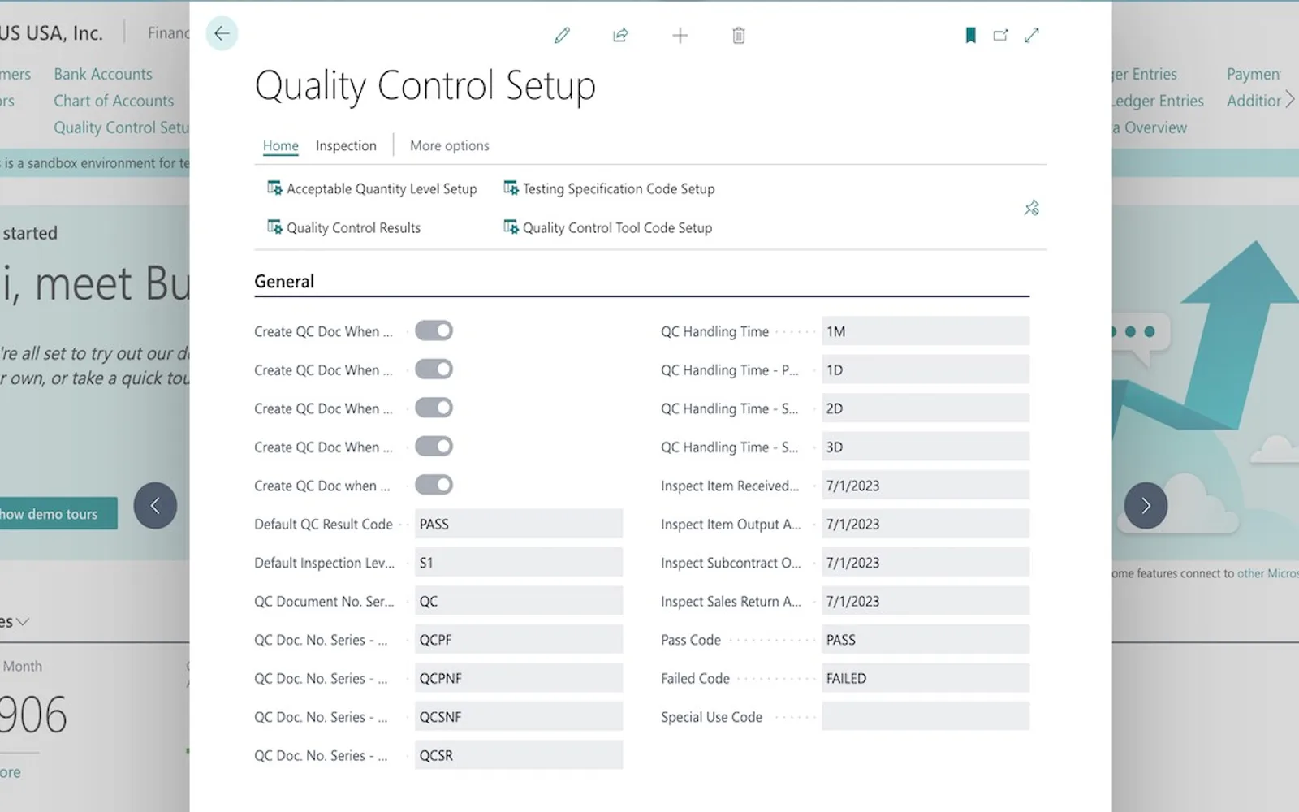Click the General section heading

coord(284,281)
